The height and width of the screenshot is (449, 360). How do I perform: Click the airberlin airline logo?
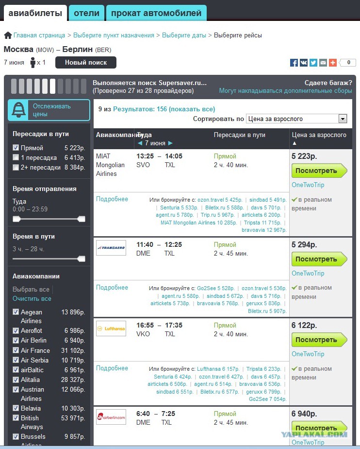point(111,417)
